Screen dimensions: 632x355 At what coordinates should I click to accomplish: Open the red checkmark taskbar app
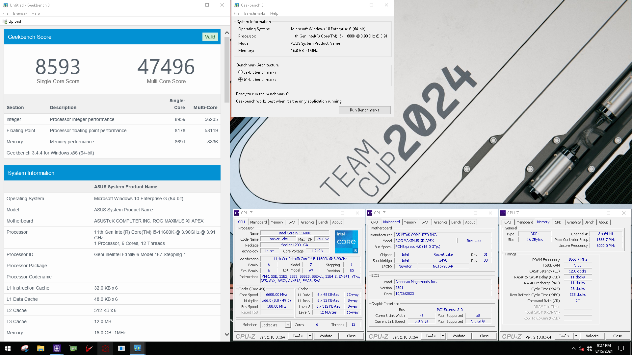[89, 348]
